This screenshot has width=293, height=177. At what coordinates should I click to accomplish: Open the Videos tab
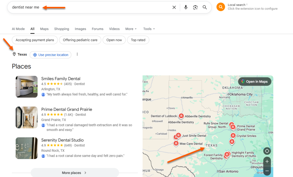click(114, 29)
